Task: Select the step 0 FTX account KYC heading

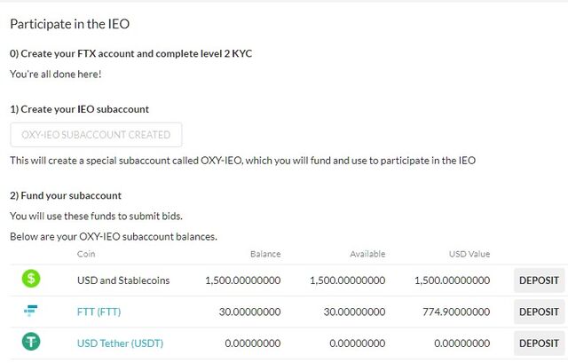Action: coord(131,53)
